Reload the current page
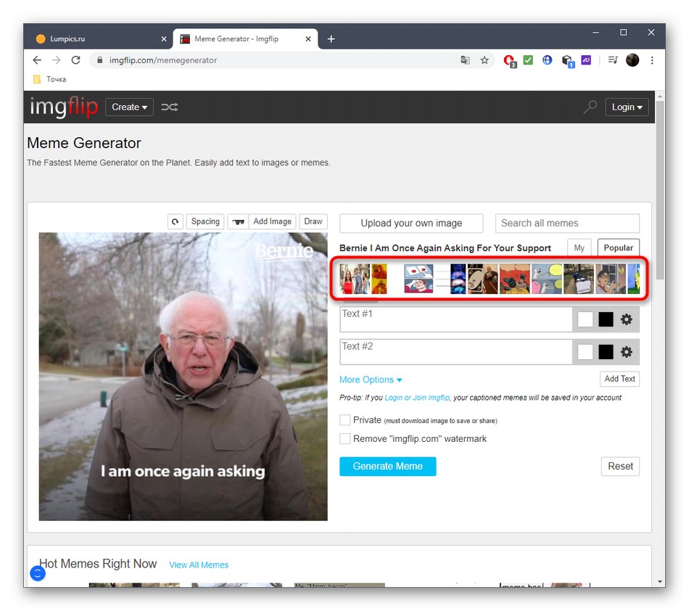The width and height of the screenshot is (689, 611). (x=75, y=60)
